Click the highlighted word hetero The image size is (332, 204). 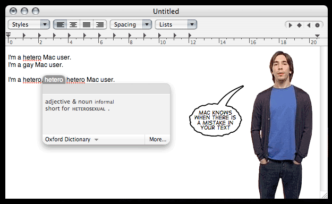click(54, 80)
